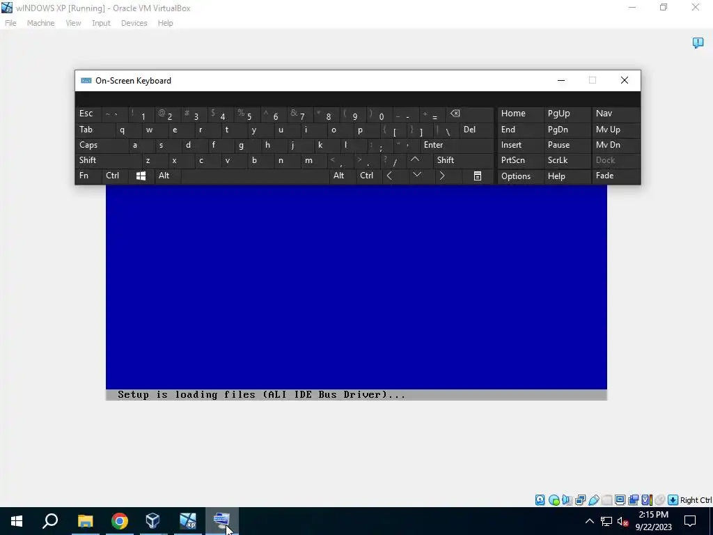Click the display status icon in VirtualBox

pos(620,500)
